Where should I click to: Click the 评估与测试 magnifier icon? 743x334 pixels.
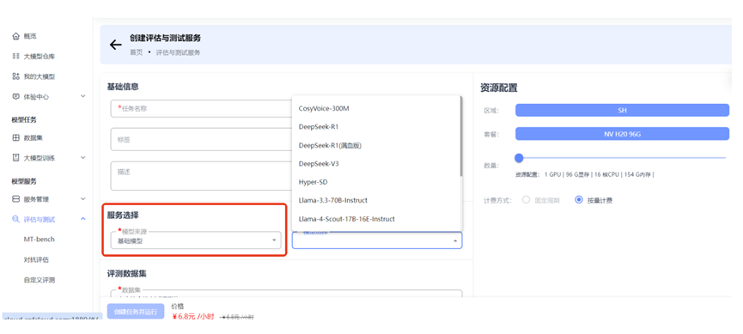point(16,219)
